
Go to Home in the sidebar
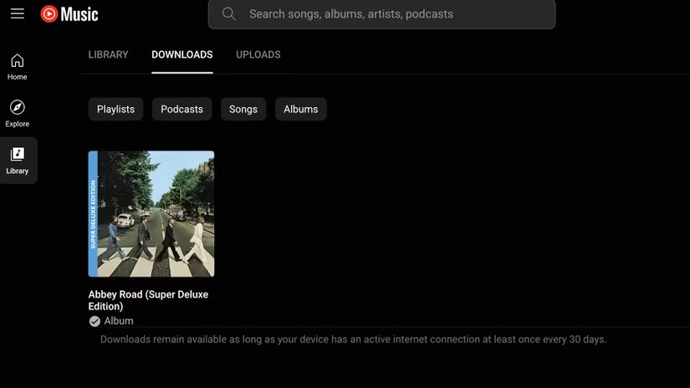(18, 67)
